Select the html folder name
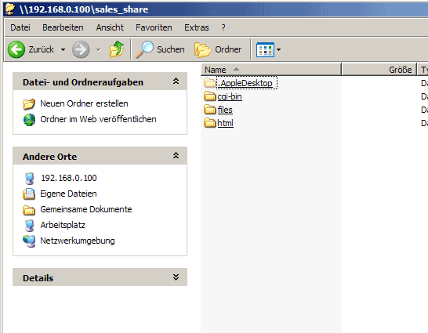428x333 pixels. 225,123
